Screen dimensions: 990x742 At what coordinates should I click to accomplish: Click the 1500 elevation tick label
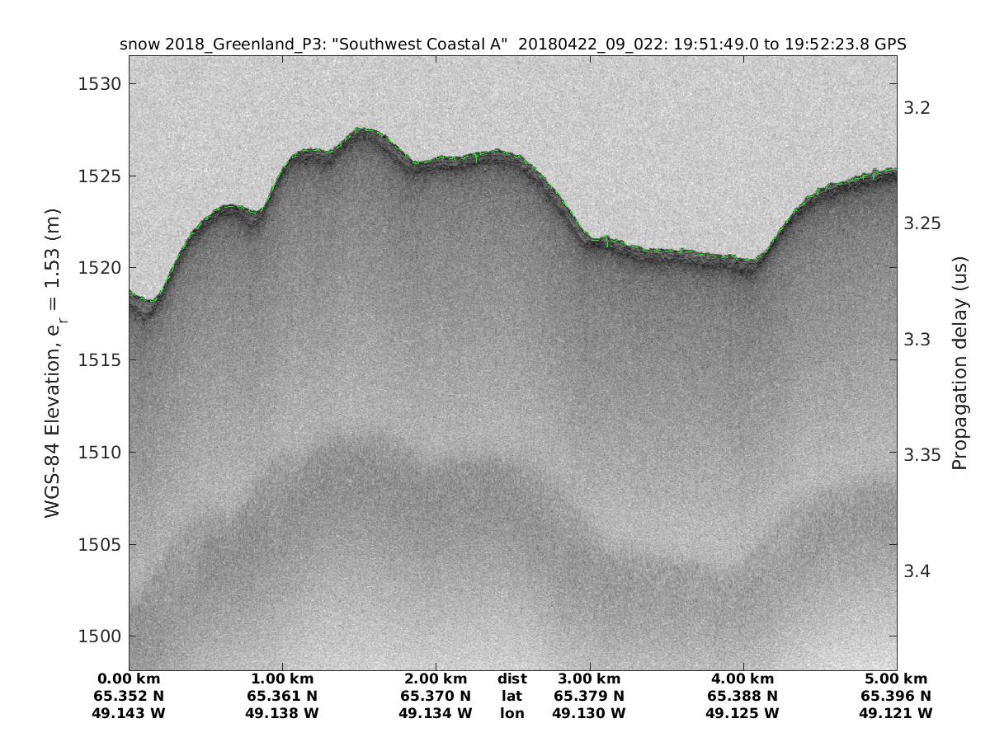coord(99,636)
